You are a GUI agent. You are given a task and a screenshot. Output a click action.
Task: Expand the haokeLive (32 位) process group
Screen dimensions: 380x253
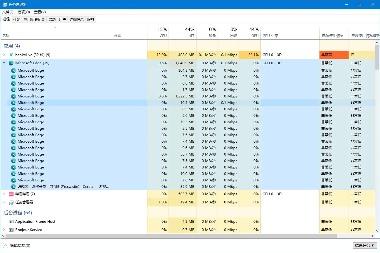[4, 55]
